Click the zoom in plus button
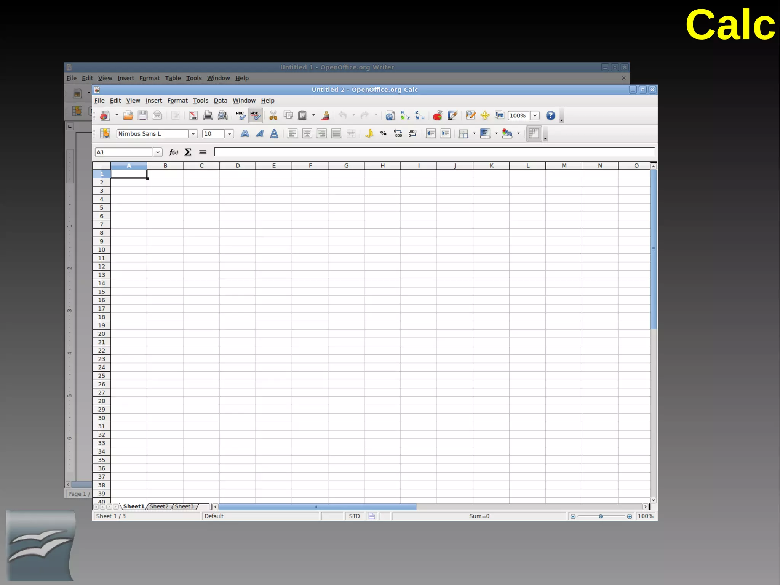Image resolution: width=780 pixels, height=585 pixels. (x=630, y=516)
